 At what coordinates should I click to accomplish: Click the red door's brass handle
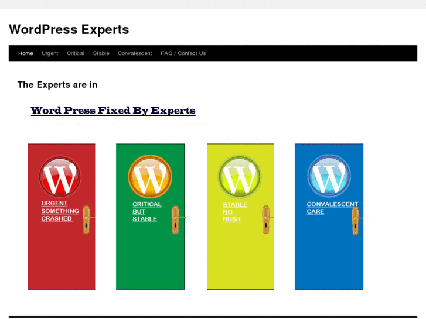87,219
